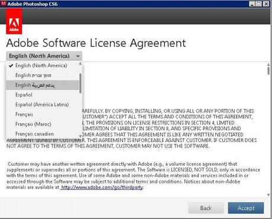Viewport: 272px width, 219px height.
Task: Click the license text scroll-down arrow
Action: (x=268, y=195)
